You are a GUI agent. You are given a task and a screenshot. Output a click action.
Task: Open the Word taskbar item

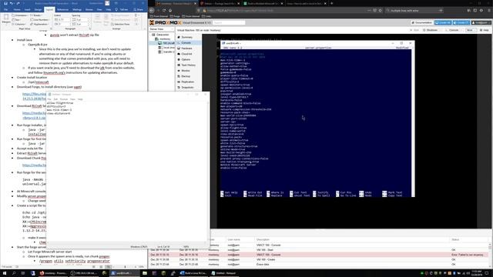[x=193, y=273]
